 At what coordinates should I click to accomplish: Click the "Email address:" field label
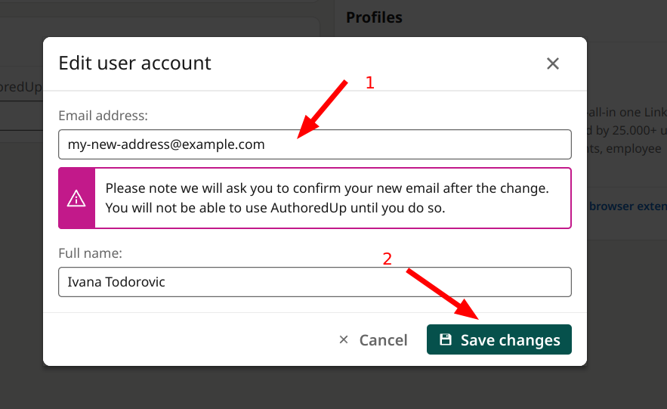[103, 116]
